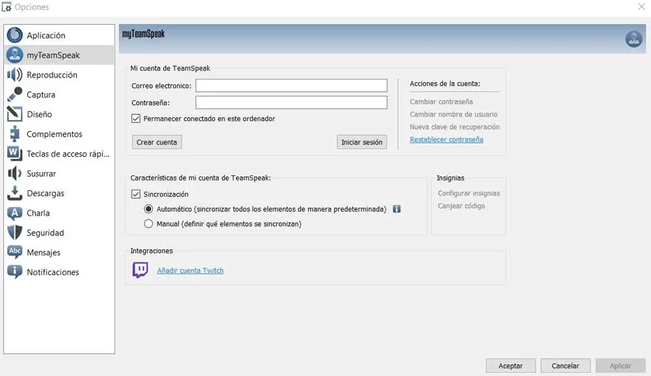
Task: Click the user avatar in the header banner
Action: tap(633, 39)
